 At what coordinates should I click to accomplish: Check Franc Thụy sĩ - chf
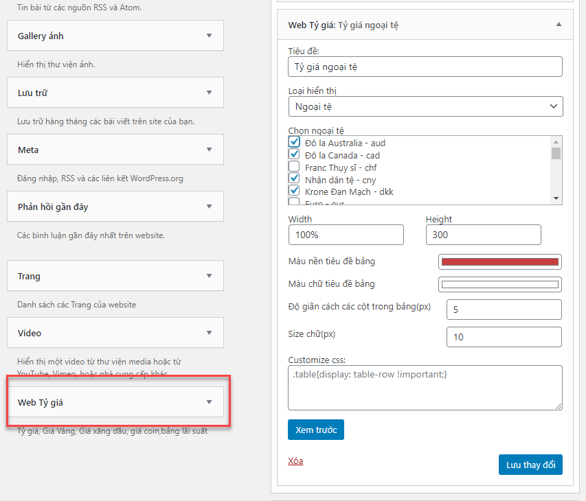(x=295, y=166)
